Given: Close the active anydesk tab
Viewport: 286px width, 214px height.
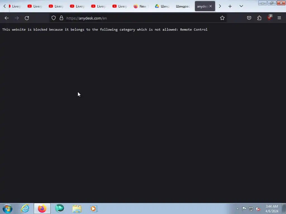Looking at the screenshot, I should [211, 6].
